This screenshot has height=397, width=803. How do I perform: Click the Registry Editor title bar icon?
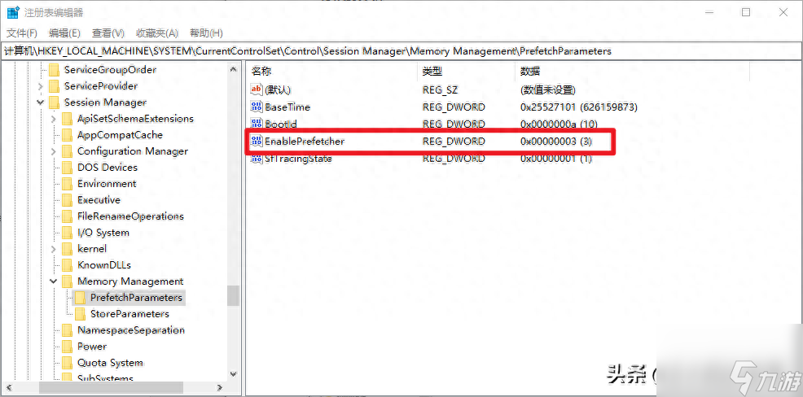(13, 12)
